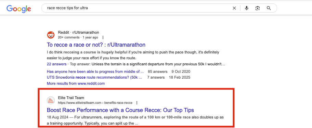
Task: Click the 'Top answer: Unless the terrain' snippet
Action: pyautogui.click(x=147, y=64)
